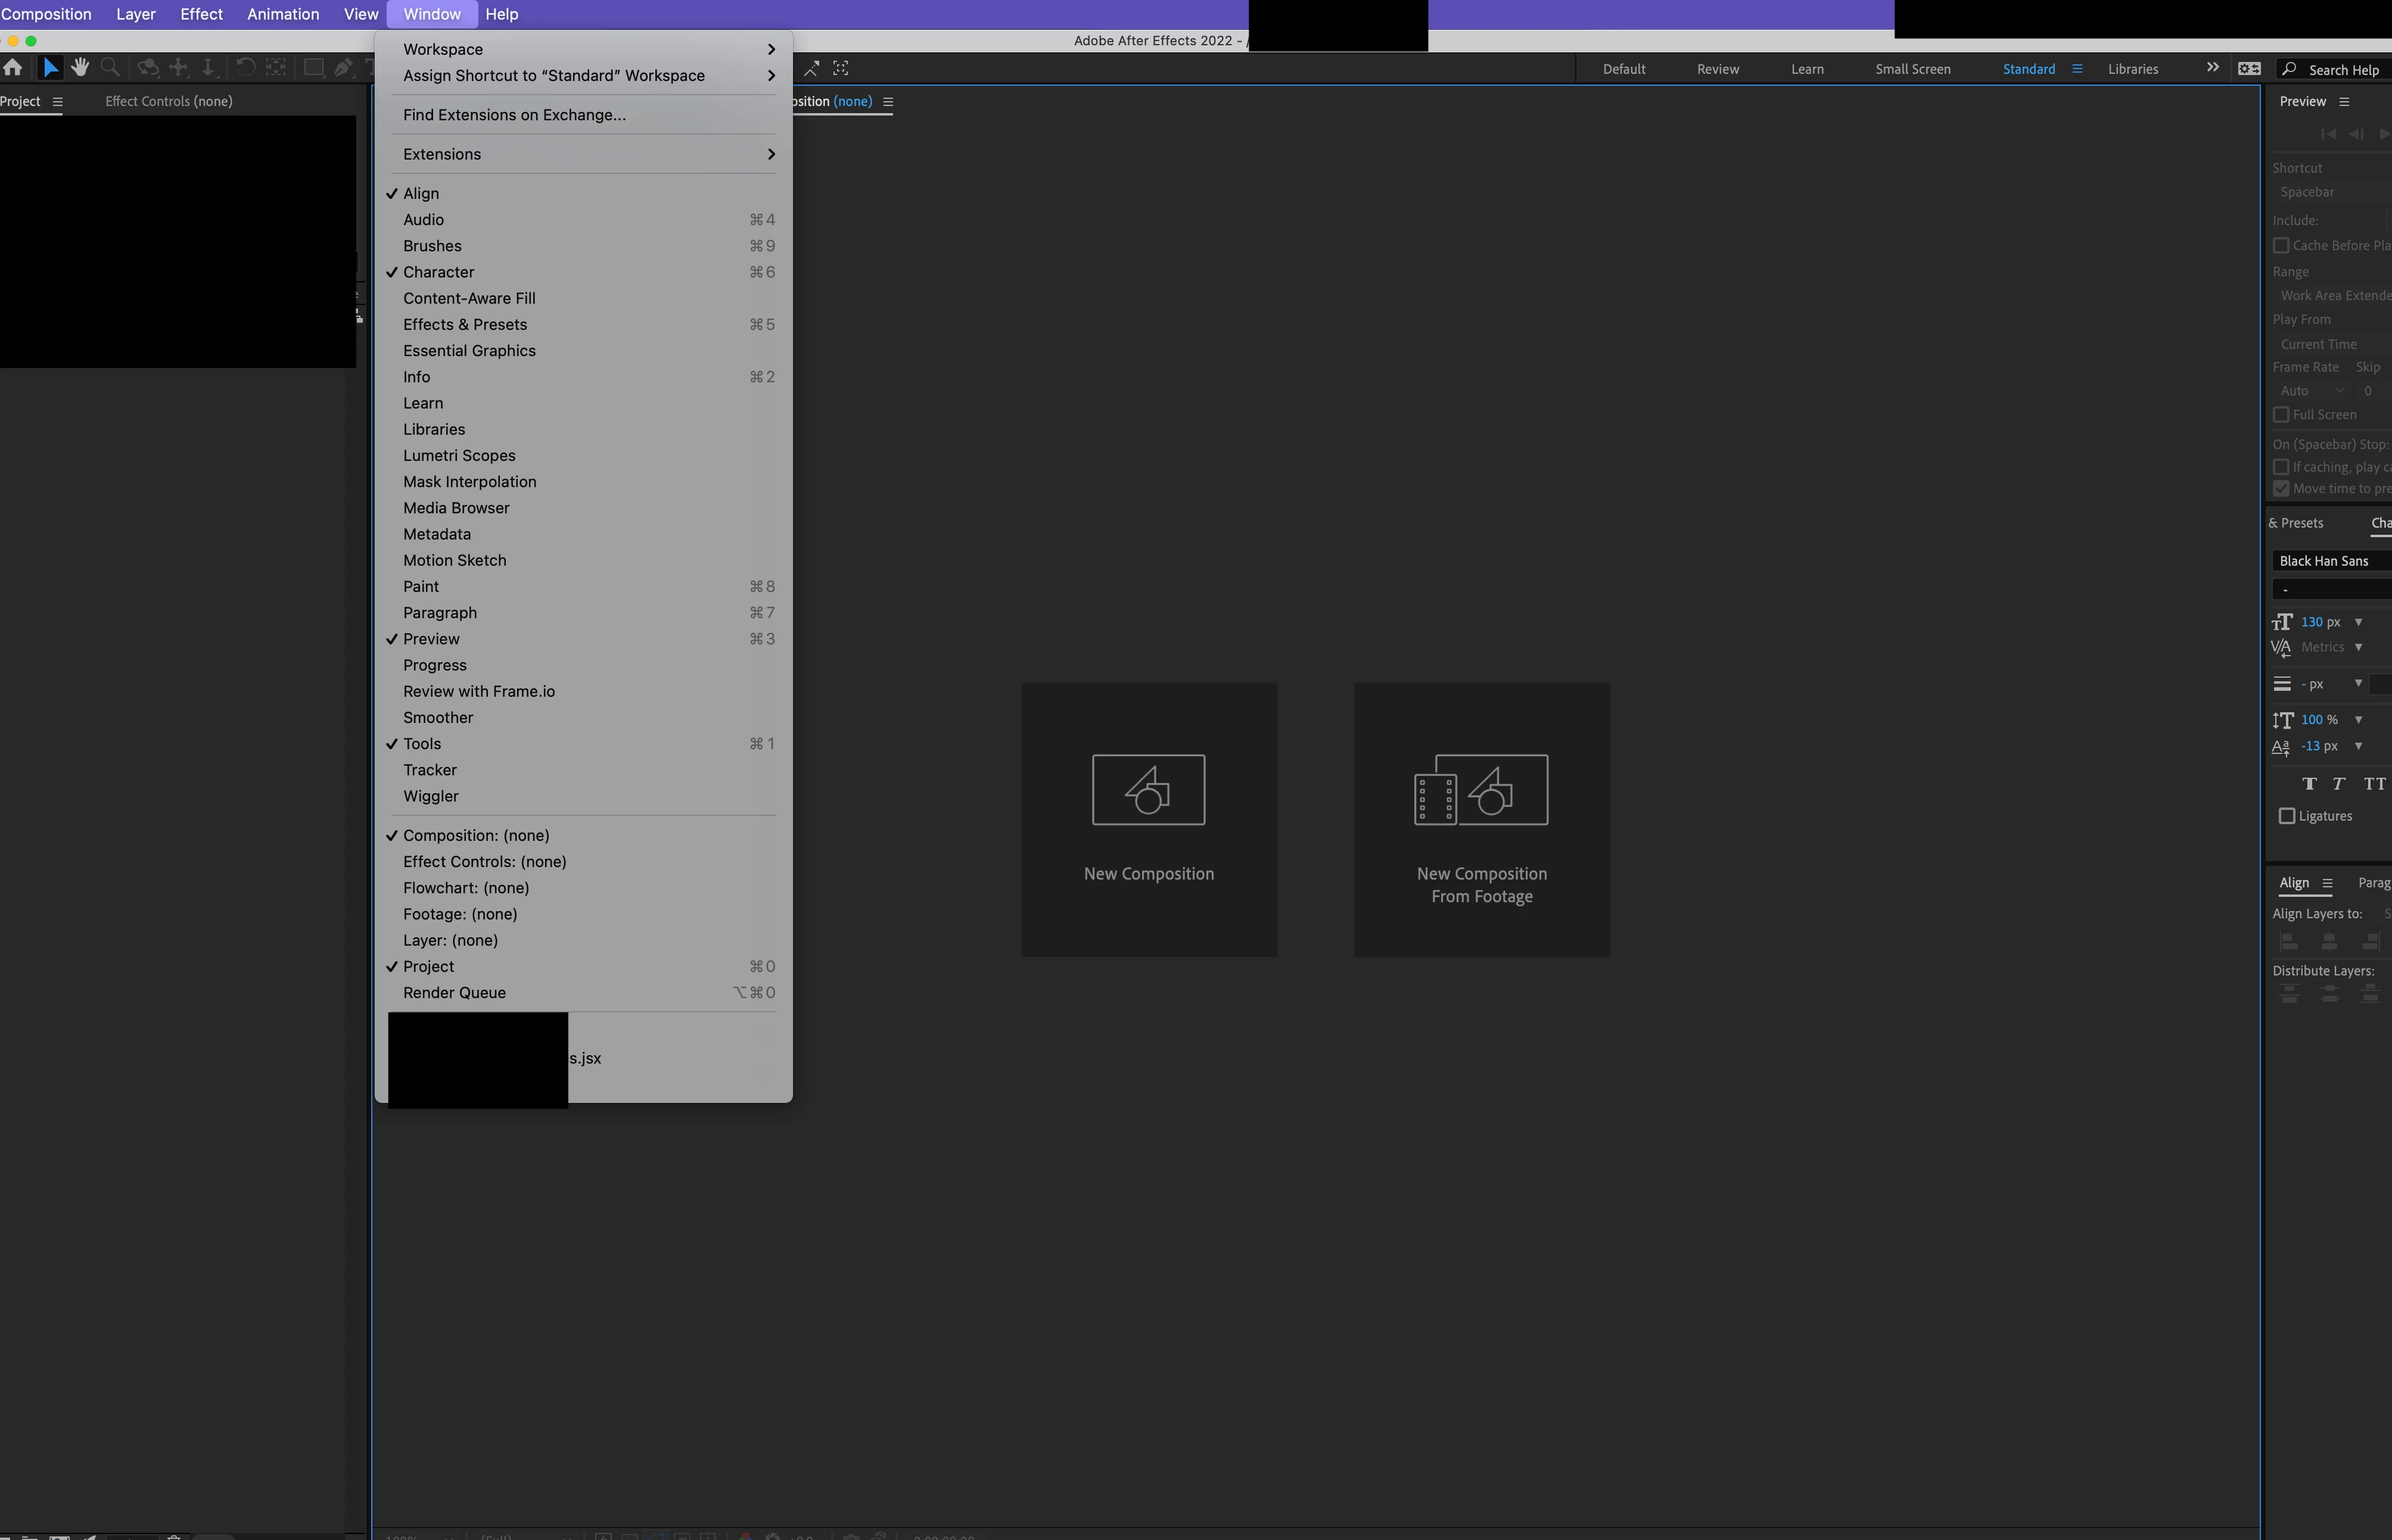Toggle Cache Before Playback checkbox
This screenshot has width=2392, height=1540.
pos(2281,246)
